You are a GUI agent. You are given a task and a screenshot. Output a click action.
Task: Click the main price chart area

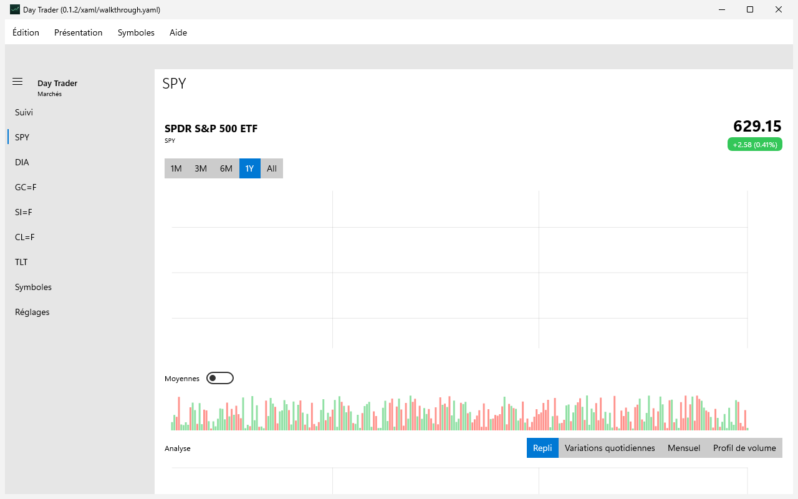[x=459, y=269]
